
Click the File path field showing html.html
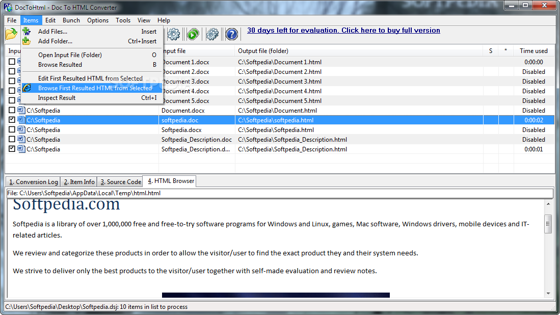coord(280,193)
